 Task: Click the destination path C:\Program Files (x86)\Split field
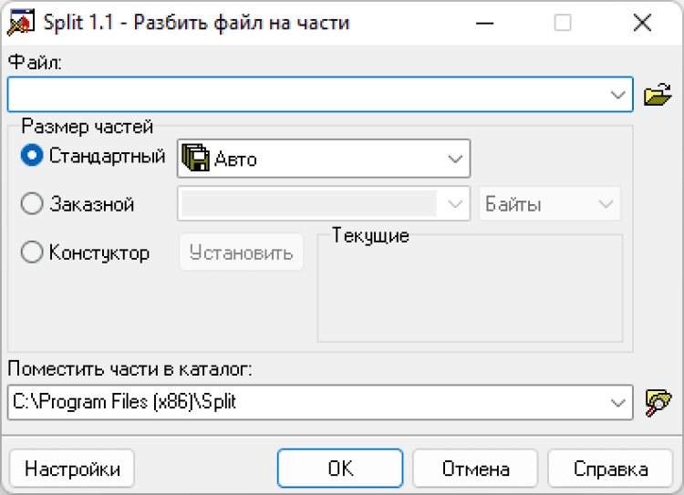click(x=306, y=400)
